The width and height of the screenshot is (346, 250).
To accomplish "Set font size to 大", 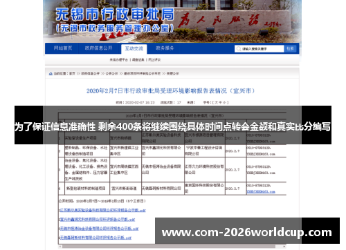I will (216, 102).
